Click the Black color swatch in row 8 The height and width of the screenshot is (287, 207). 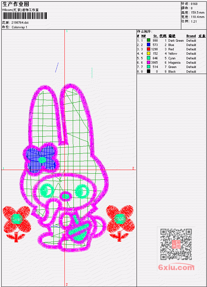click(149, 71)
